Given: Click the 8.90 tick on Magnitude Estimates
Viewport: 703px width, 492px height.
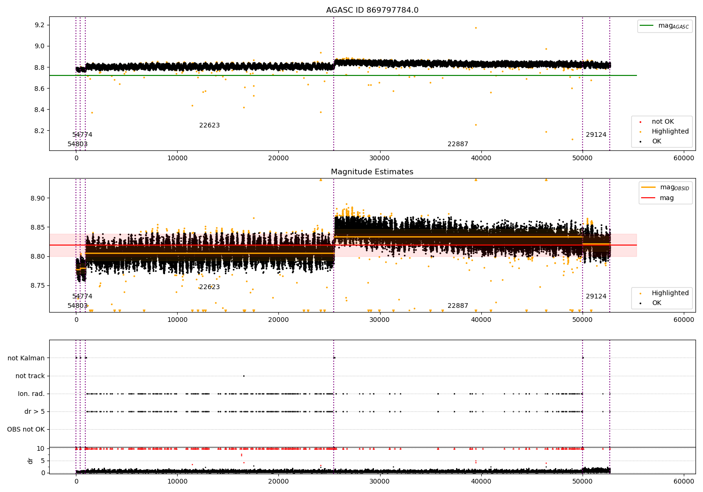Looking at the screenshot, I should [x=37, y=198].
